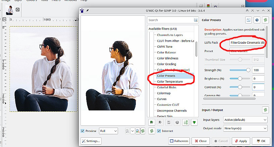The height and width of the screenshot is (147, 274).
Task: Click the reset parameters icon in the Color Presets header
Action: pyautogui.click(x=265, y=20)
